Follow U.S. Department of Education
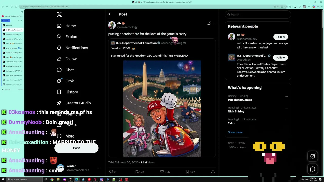The width and height of the screenshot is (324, 182). (x=280, y=58)
